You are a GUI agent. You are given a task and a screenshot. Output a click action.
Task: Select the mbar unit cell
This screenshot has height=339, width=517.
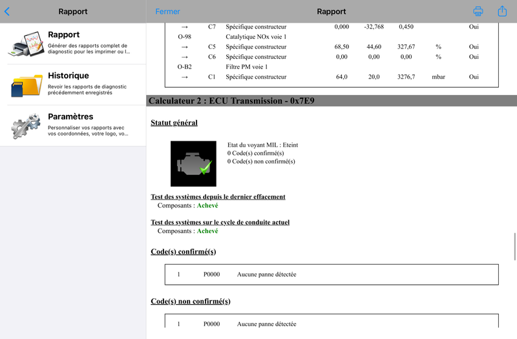click(x=438, y=77)
